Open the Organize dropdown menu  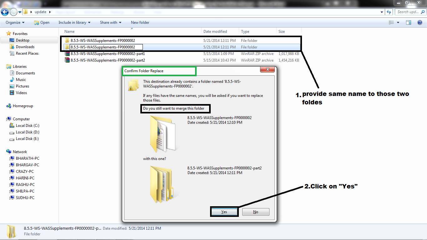14,22
